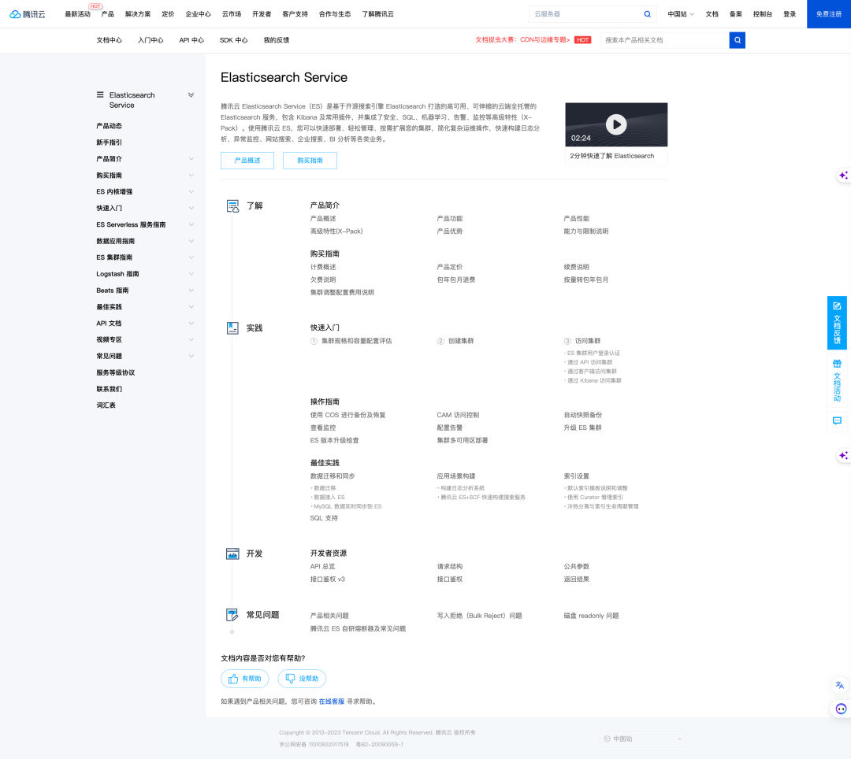The image size is (851, 759).
Task: Click the 购买指南 button below description
Action: 310,161
